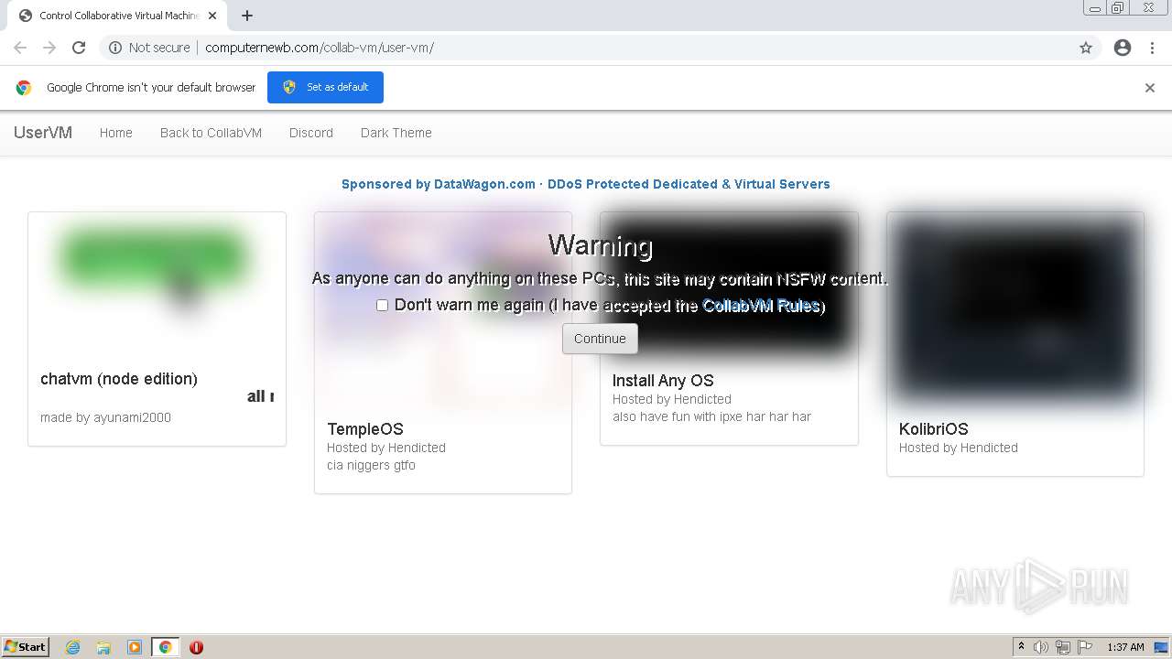Click the browser forward arrow
The width and height of the screenshot is (1172, 659).
(x=49, y=48)
